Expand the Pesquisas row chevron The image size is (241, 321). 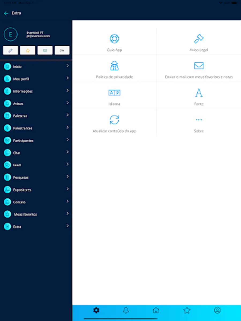pos(67,177)
